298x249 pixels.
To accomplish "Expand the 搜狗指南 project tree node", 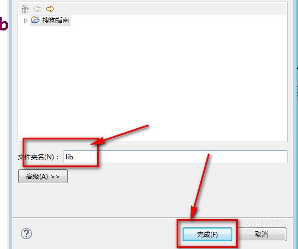I will [x=25, y=20].
